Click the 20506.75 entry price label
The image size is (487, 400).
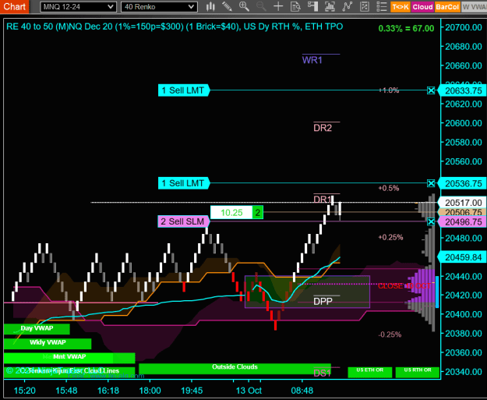[463, 212]
